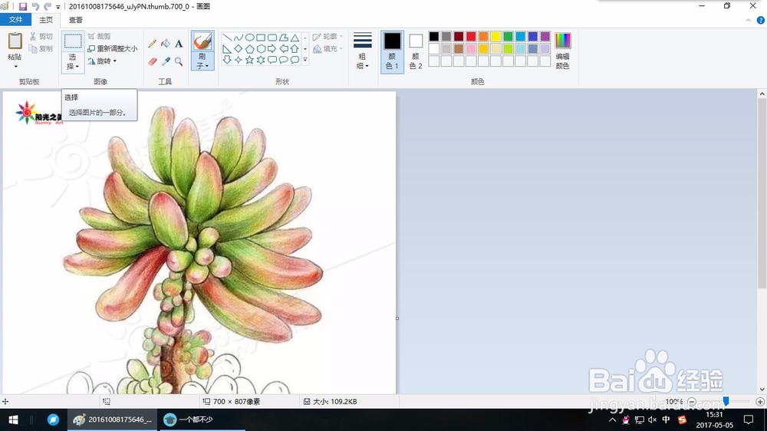Viewport: 767px width, 431px height.
Task: Click the Save icon in quick access toolbar
Action: [23, 6]
